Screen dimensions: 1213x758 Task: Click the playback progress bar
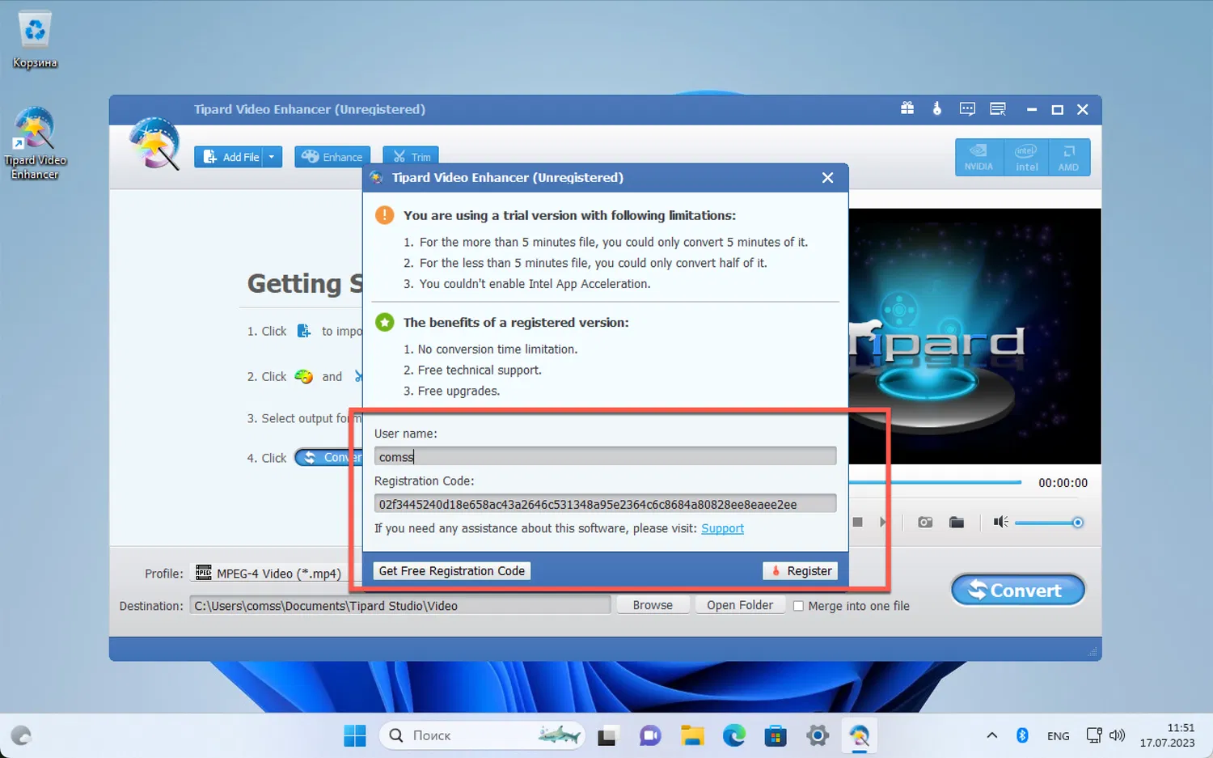pos(935,482)
